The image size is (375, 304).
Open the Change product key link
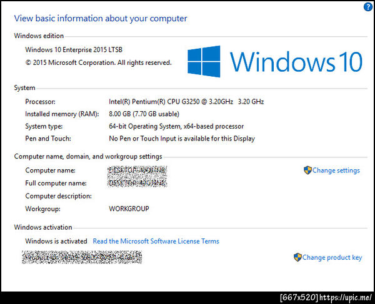pyautogui.click(x=332, y=257)
